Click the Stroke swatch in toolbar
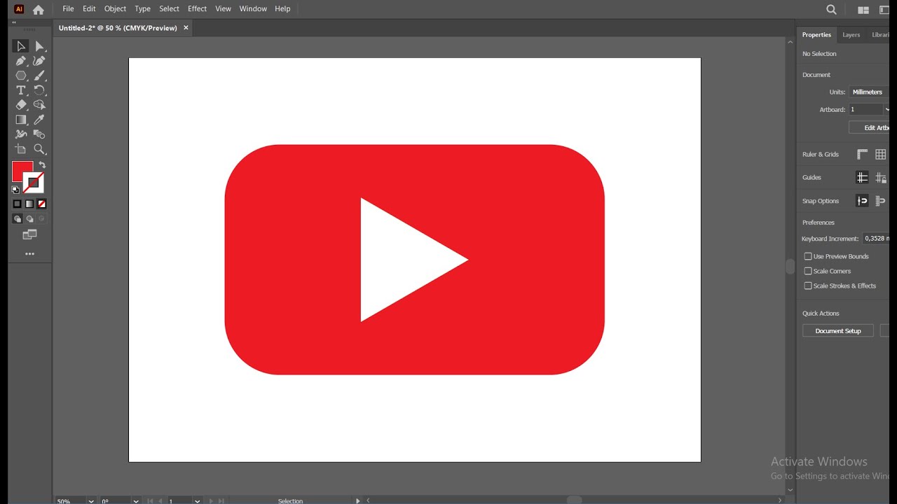This screenshot has height=504, width=897. [x=34, y=183]
